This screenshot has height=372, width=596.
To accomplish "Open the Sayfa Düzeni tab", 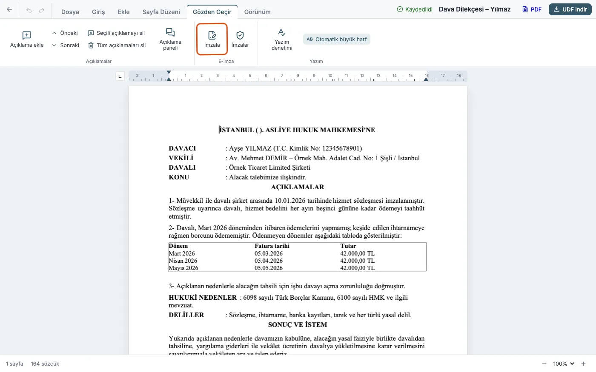I will (x=161, y=12).
